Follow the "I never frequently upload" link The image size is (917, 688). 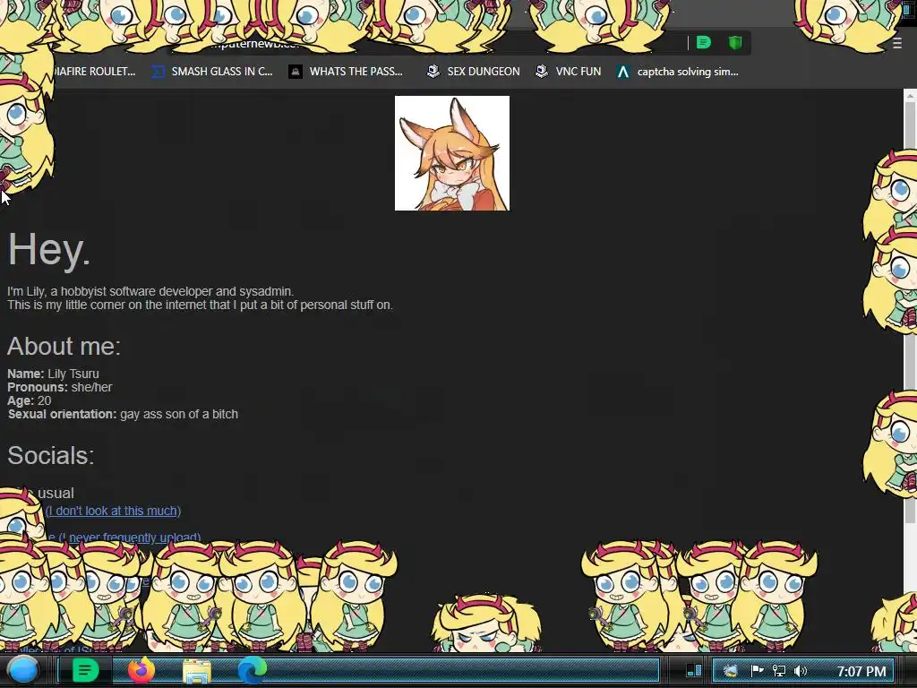(130, 537)
